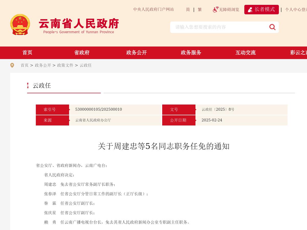Expand the 互动交流 navigation section
The height and width of the screenshot is (230, 307).
click(246, 53)
